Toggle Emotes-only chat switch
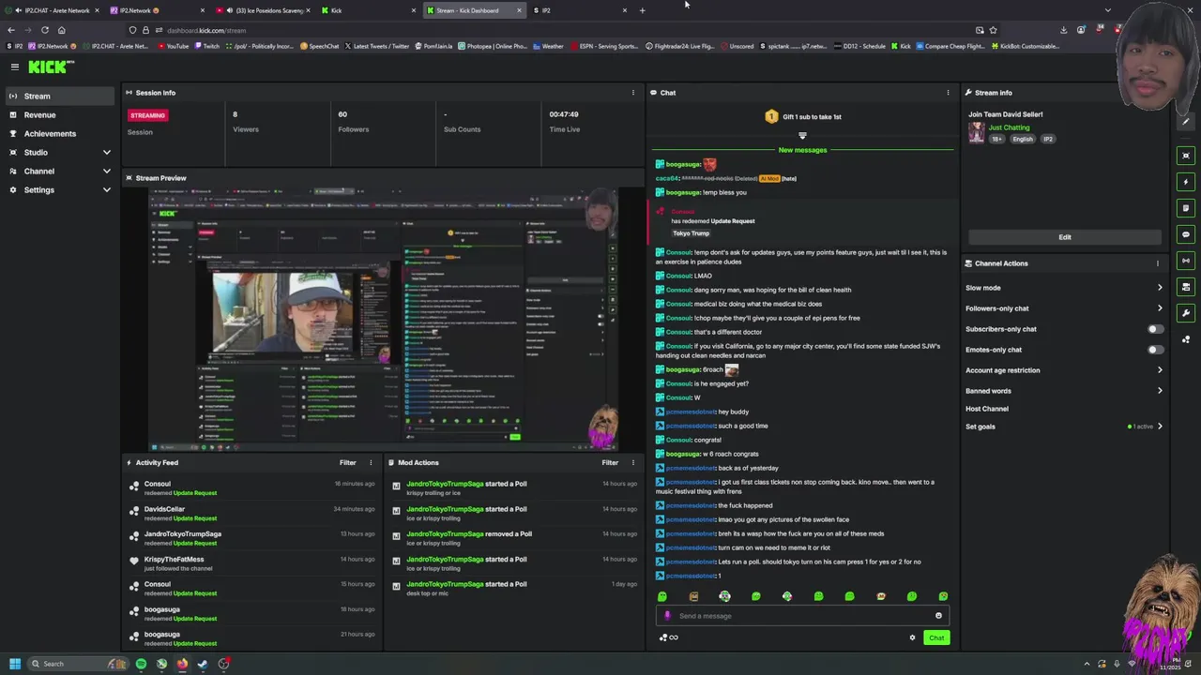 (x=1155, y=350)
